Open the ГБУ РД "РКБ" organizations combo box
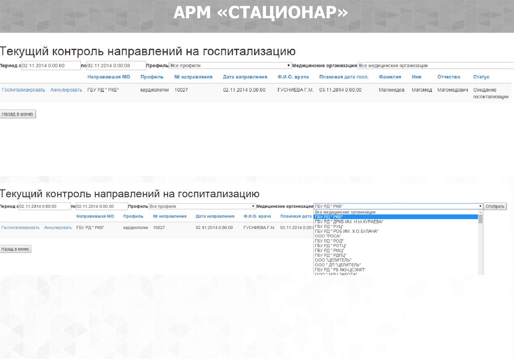514x359 pixels. click(x=398, y=206)
